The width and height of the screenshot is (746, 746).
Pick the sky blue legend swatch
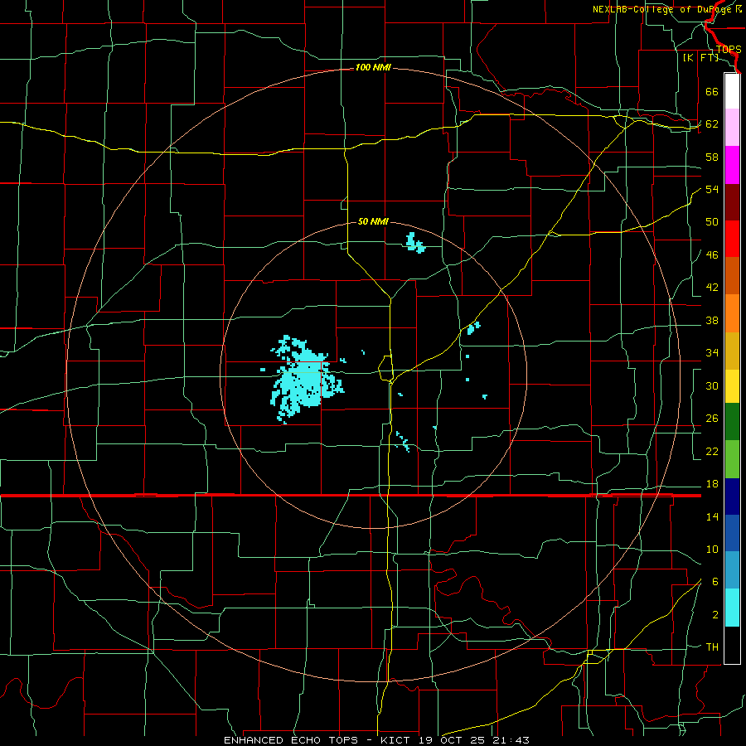pos(732,570)
